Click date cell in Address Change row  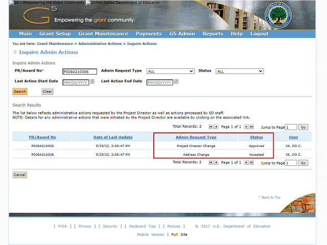[113, 155]
